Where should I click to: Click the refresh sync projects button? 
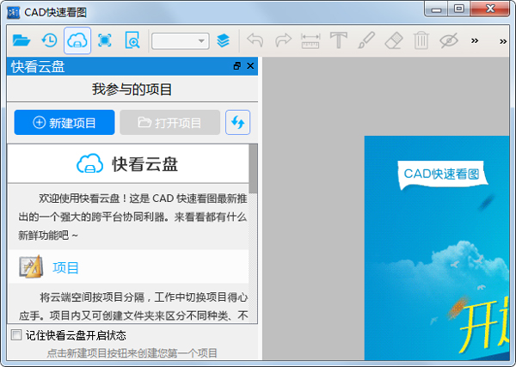point(237,123)
